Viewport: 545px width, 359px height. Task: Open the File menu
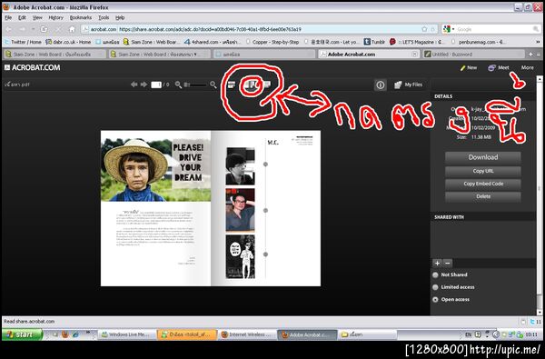8,17
